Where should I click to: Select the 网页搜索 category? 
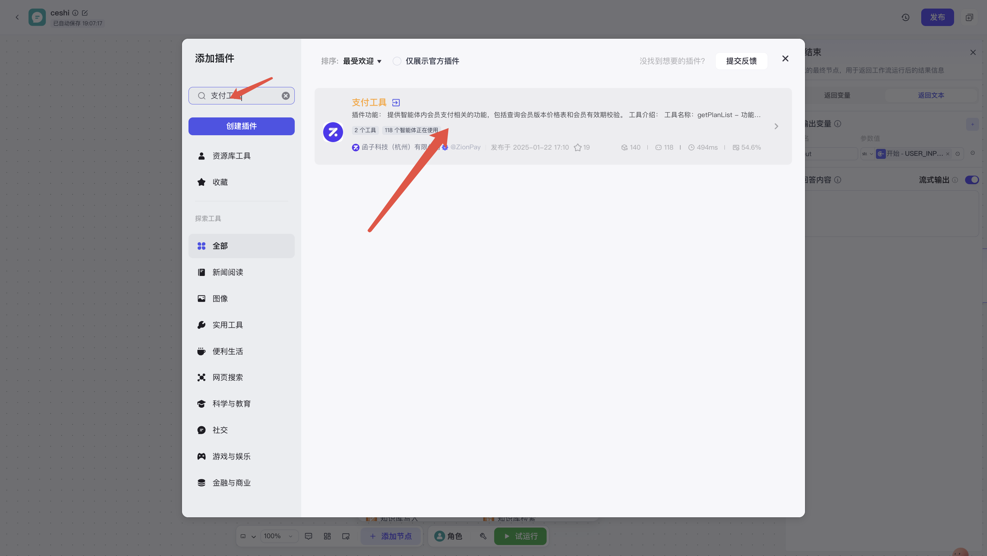(241, 378)
